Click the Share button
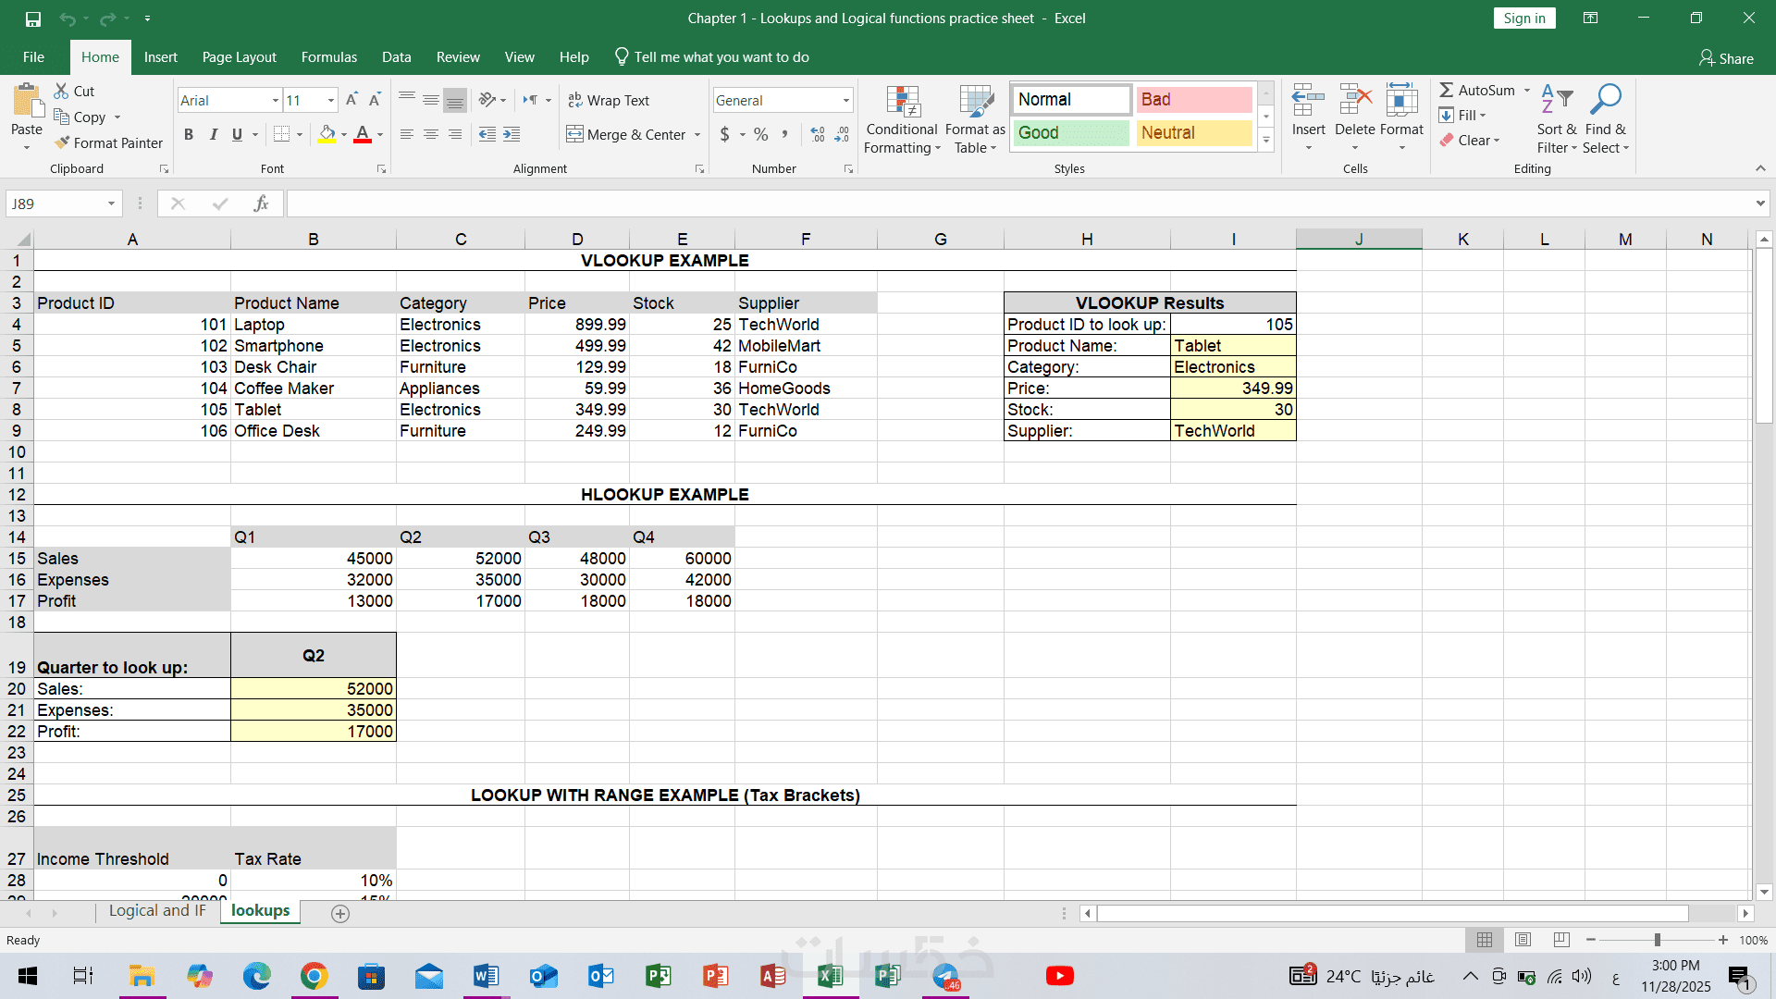 click(1726, 58)
